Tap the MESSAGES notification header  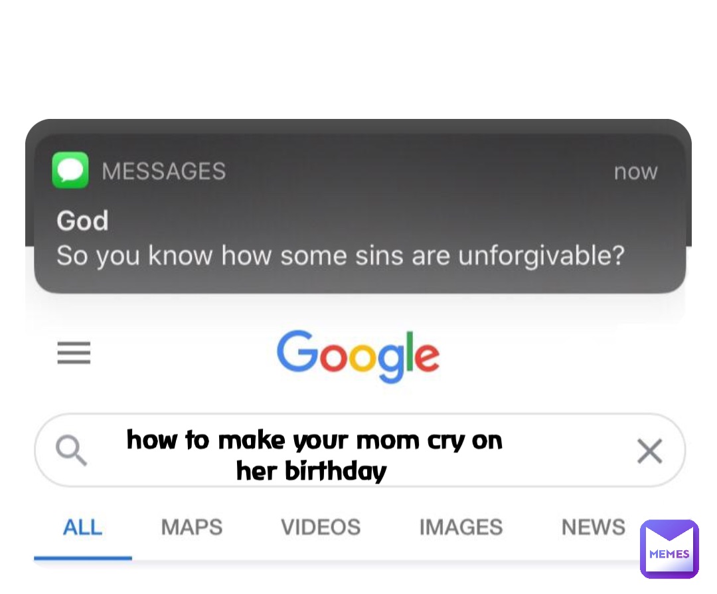point(165,171)
